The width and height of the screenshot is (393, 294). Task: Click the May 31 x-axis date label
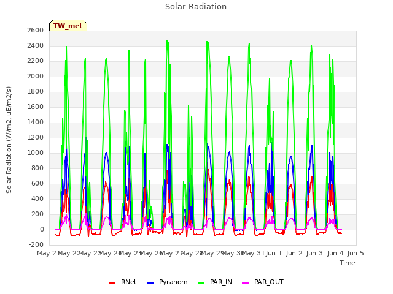254,253
